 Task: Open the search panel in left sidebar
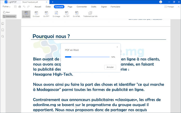pyautogui.click(x=3, y=36)
